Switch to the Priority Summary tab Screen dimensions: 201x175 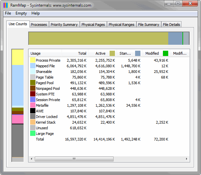pyautogui.click(x=64, y=25)
